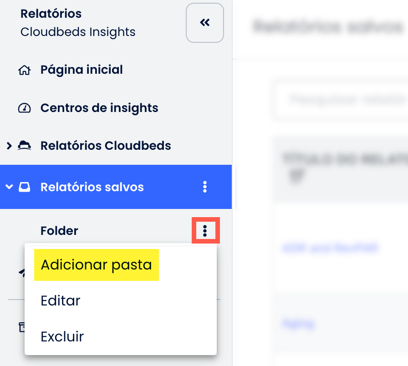Open Centros de insights
408x366 pixels.
[x=99, y=108]
